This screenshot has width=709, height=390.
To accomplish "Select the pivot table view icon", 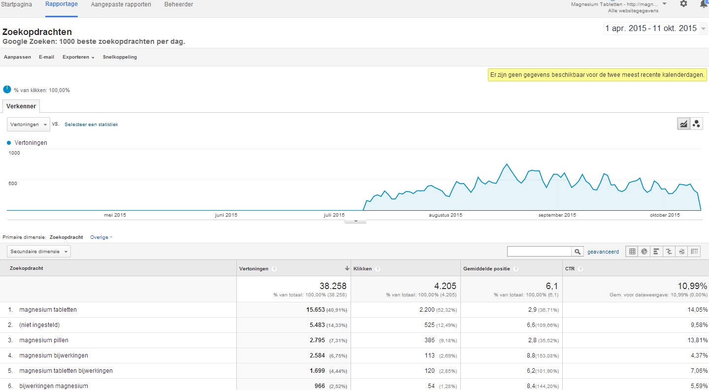I will point(694,252).
